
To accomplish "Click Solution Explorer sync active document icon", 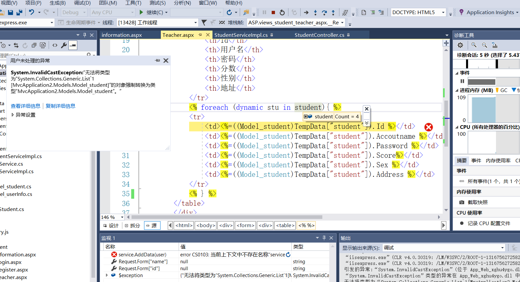I will [16, 45].
